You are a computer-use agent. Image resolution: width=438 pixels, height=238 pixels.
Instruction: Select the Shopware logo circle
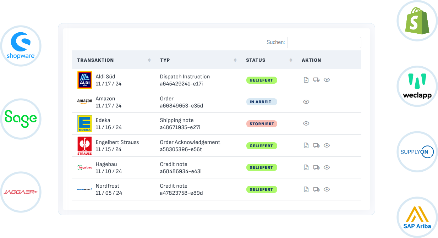(x=21, y=46)
